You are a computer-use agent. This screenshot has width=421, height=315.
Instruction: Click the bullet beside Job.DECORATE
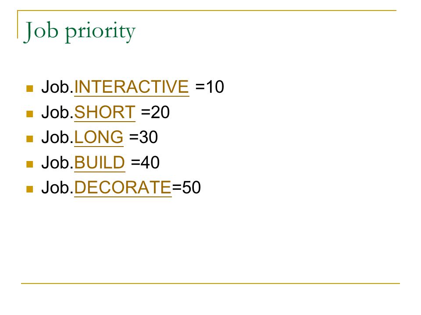coord(29,189)
